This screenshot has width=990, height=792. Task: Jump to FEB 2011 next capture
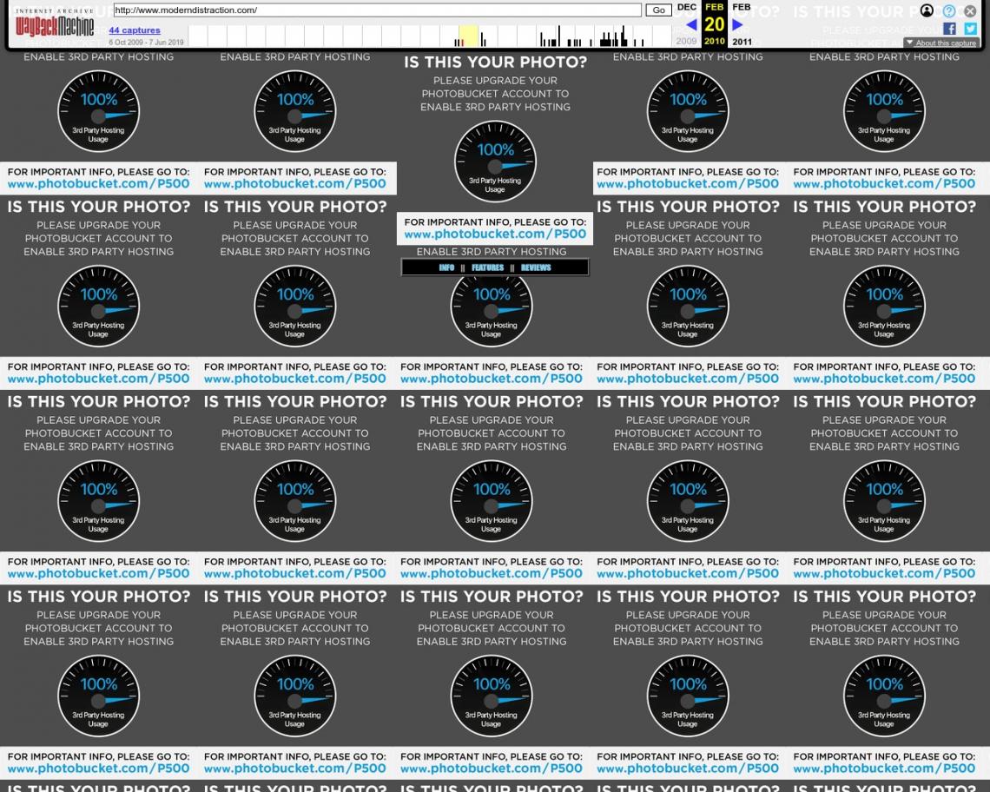[742, 7]
